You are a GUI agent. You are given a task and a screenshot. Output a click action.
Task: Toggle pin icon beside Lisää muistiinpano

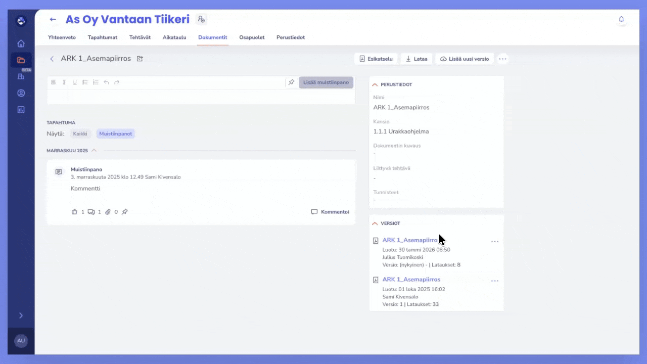(291, 82)
